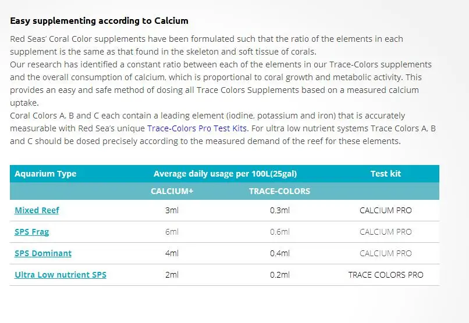Click the 6ml calcium dose cell

(x=172, y=232)
